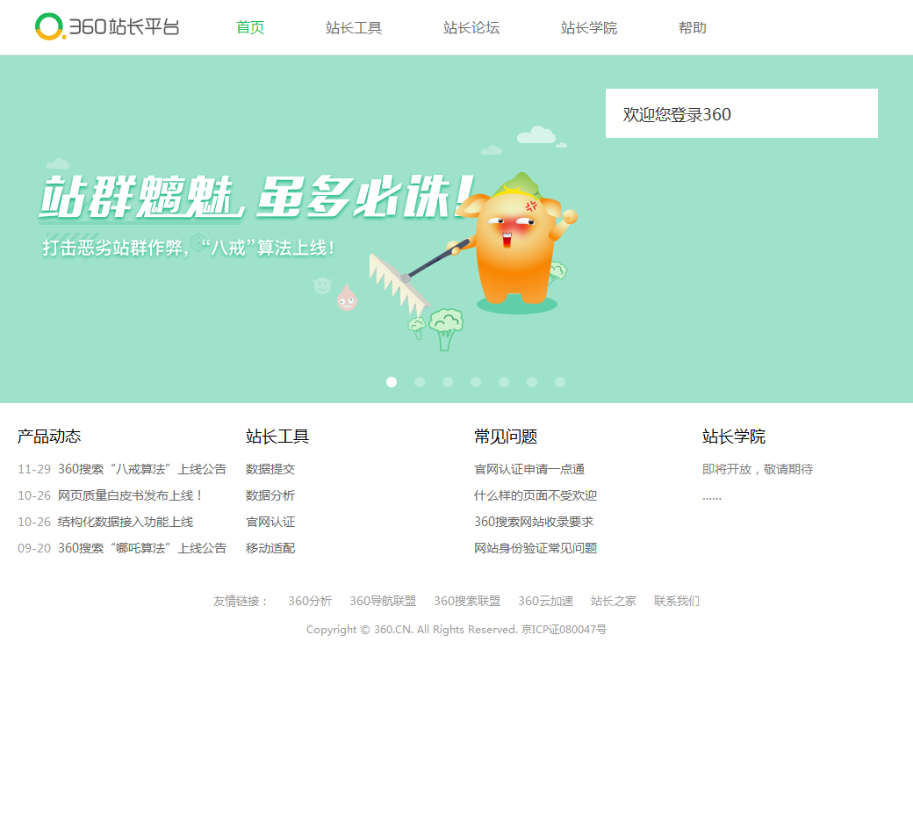
Task: Click the 京ICP证080047号 footer text
Action: [x=564, y=630]
